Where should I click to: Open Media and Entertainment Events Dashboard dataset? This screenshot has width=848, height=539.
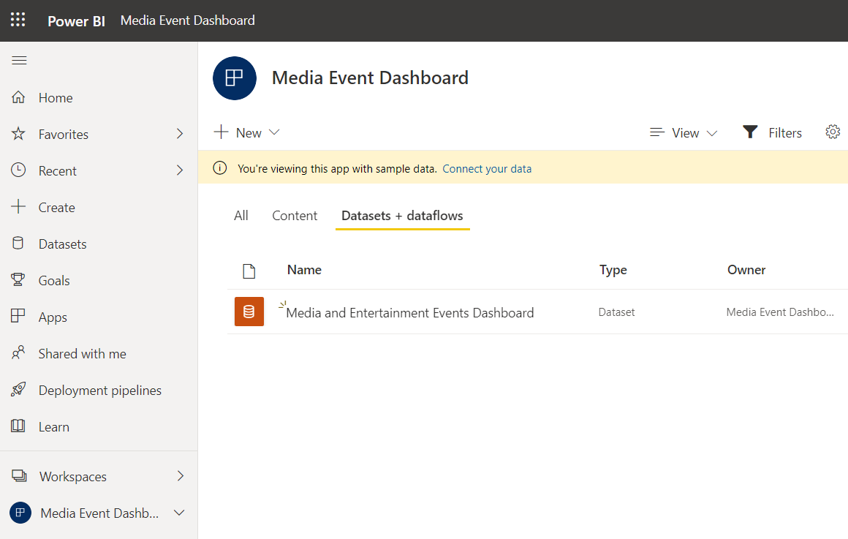[409, 313]
